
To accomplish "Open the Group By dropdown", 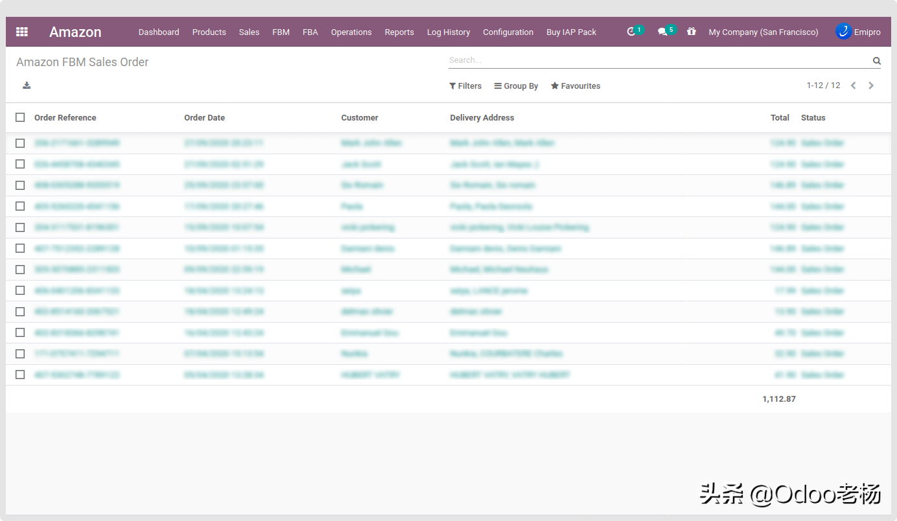I will (x=516, y=86).
